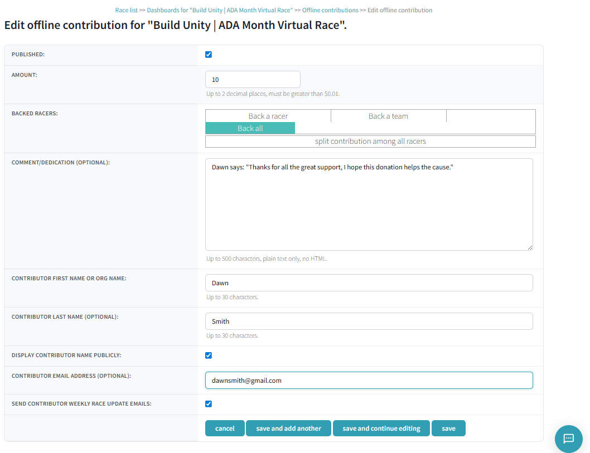
Task: Disable display contributor name publicly
Action: (209, 355)
